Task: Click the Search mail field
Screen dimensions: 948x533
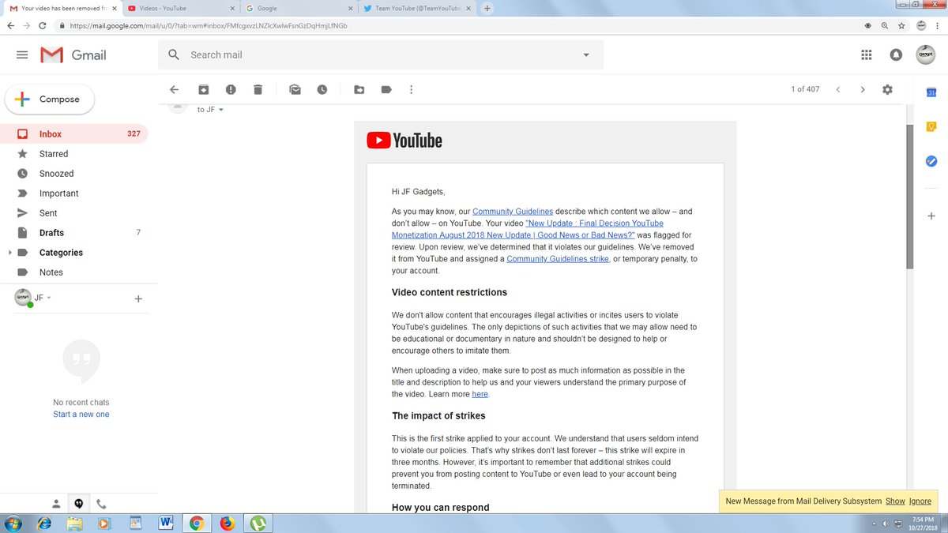Action: [379, 55]
